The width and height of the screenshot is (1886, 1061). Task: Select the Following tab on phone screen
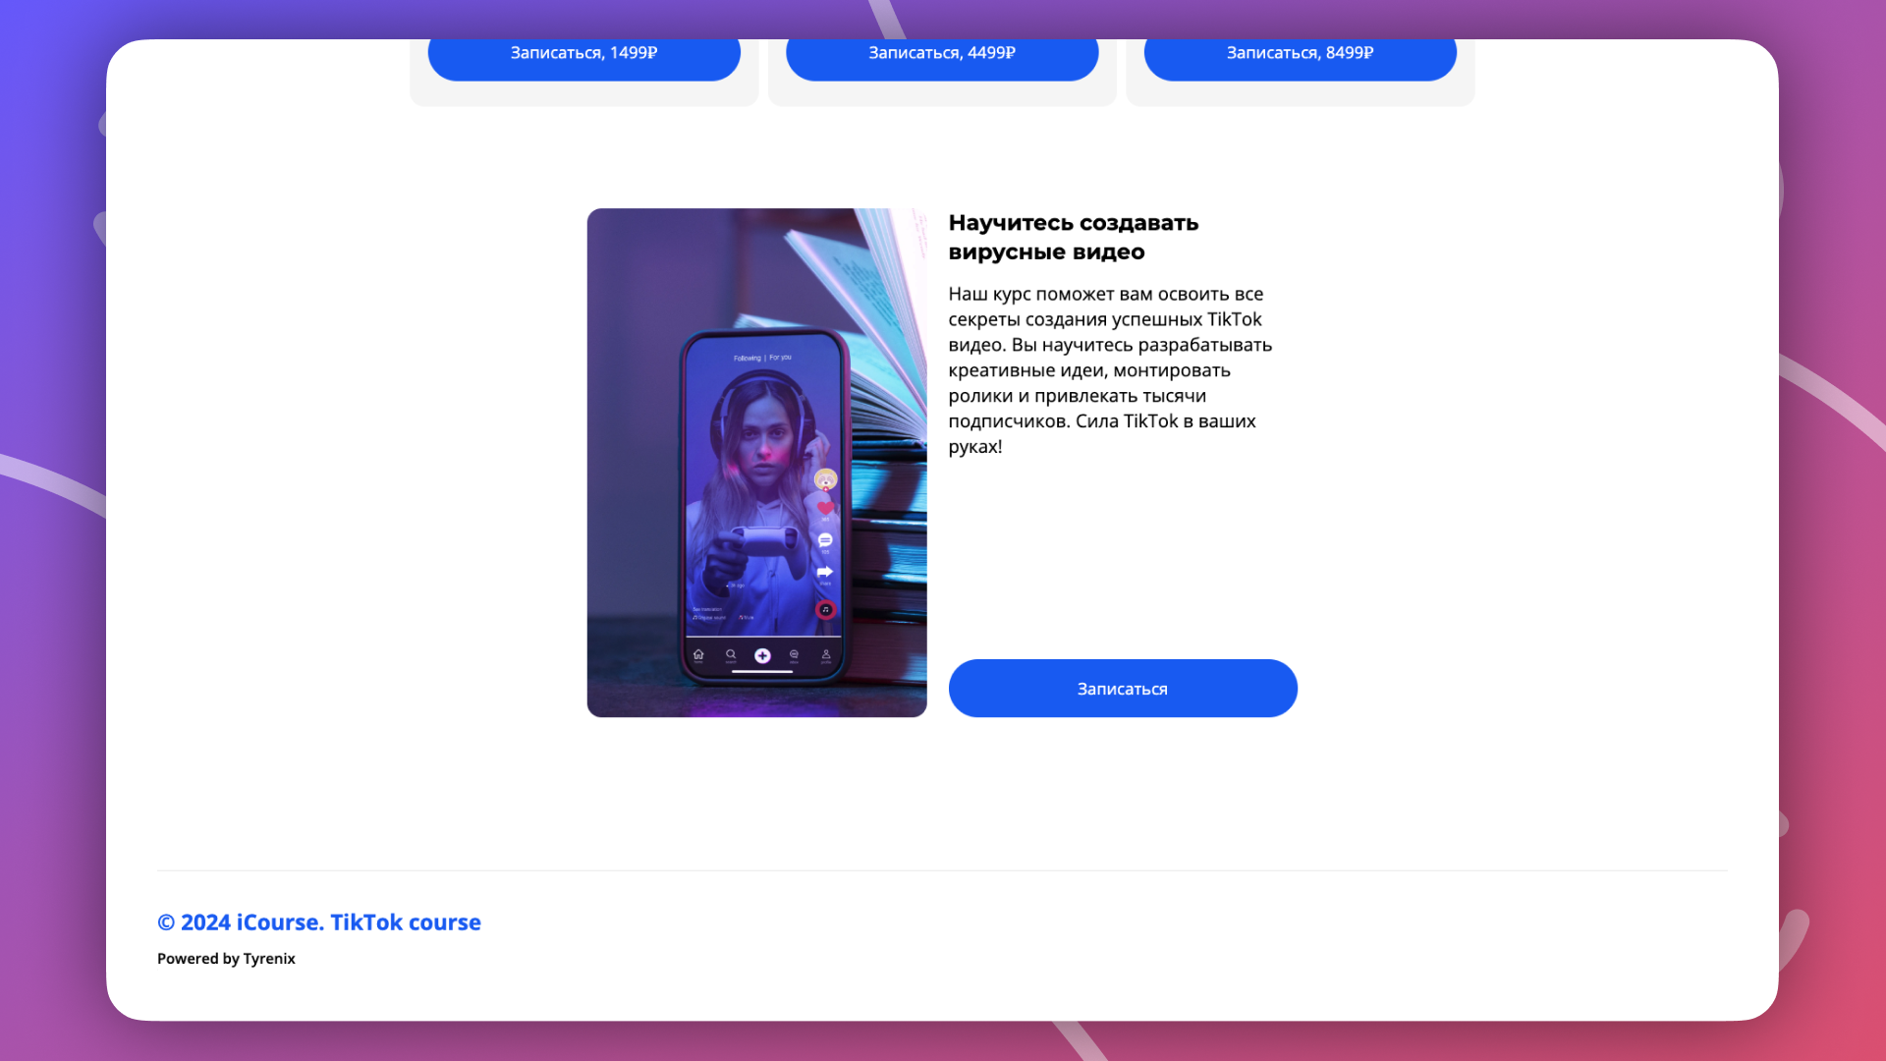point(747,359)
